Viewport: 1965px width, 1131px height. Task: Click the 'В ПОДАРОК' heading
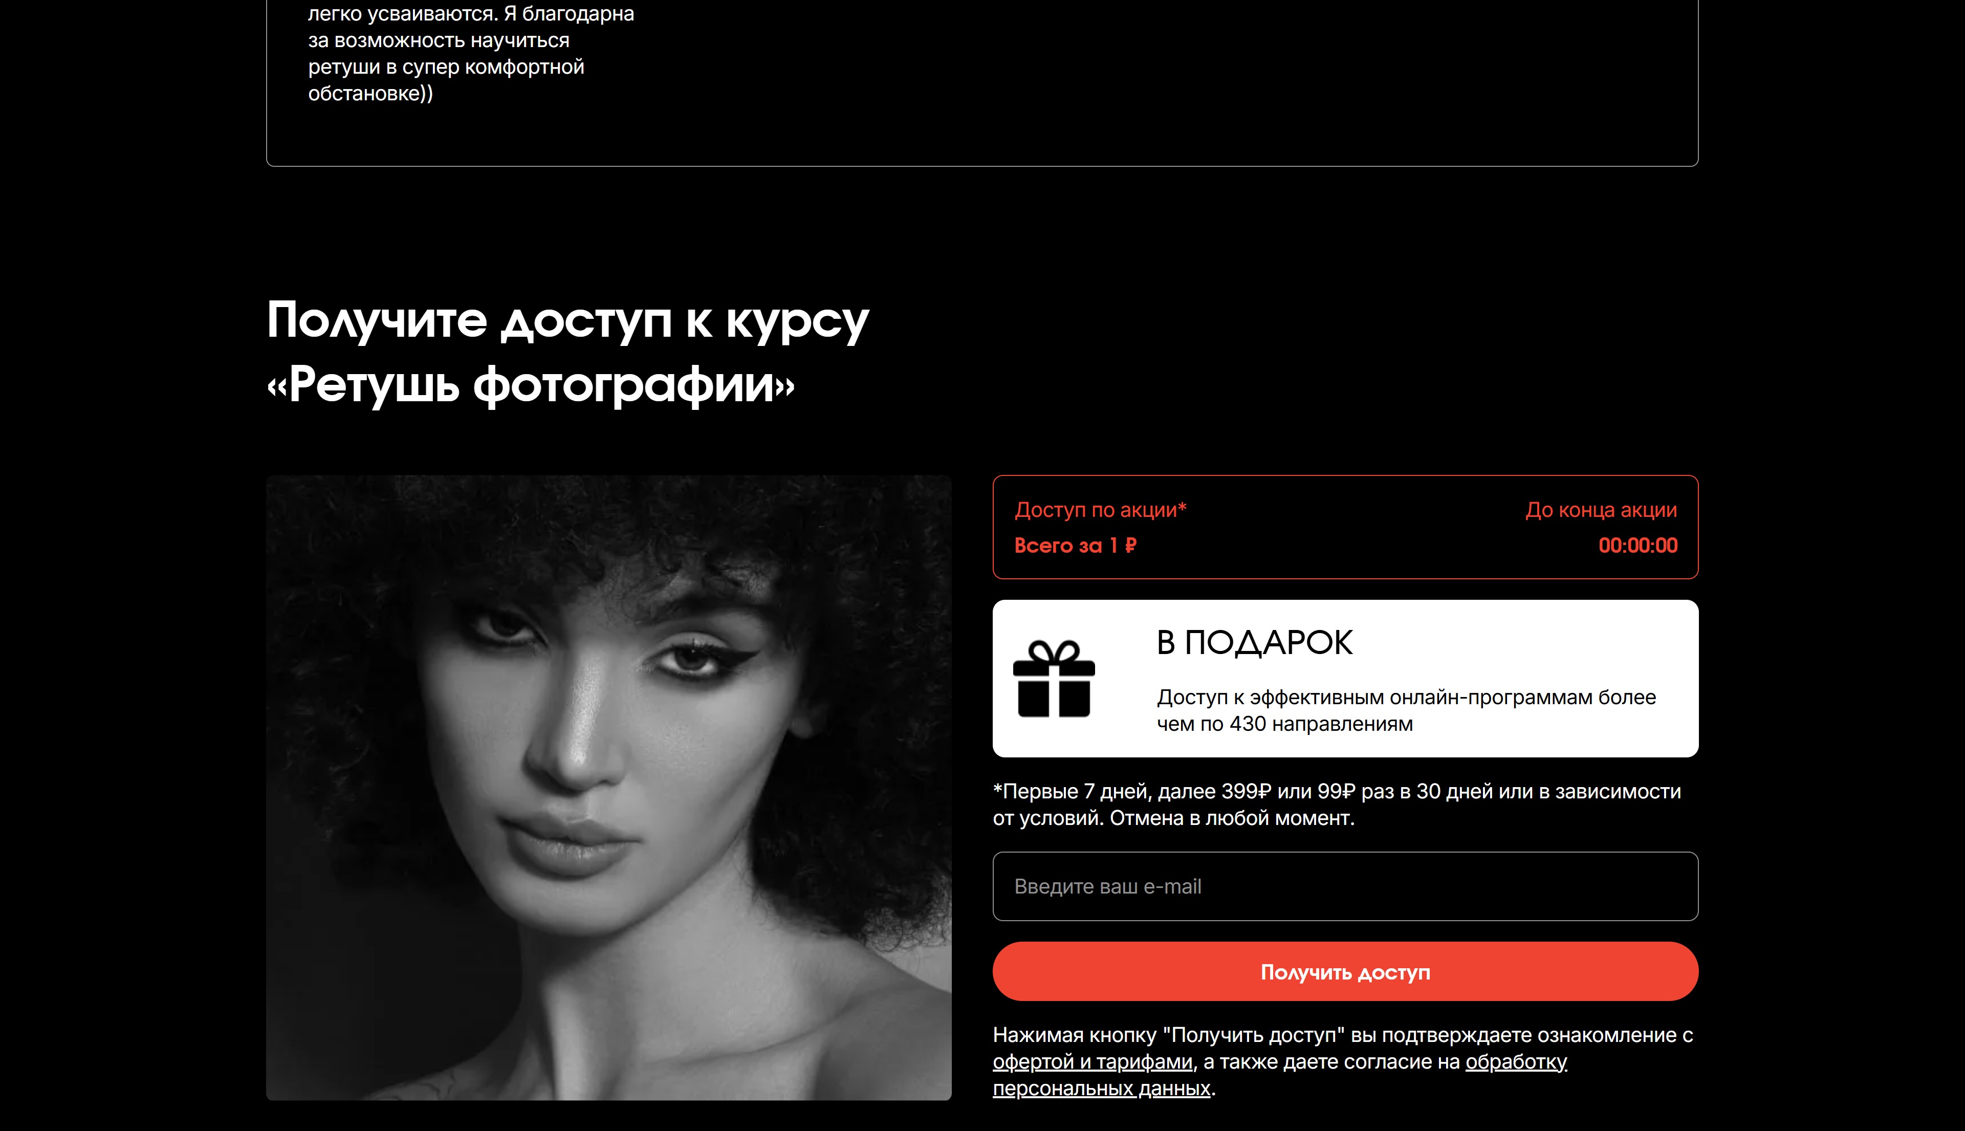click(1254, 642)
